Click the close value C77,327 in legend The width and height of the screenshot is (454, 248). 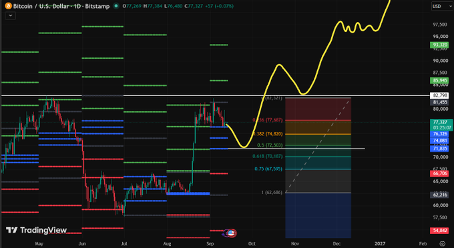pos(194,6)
